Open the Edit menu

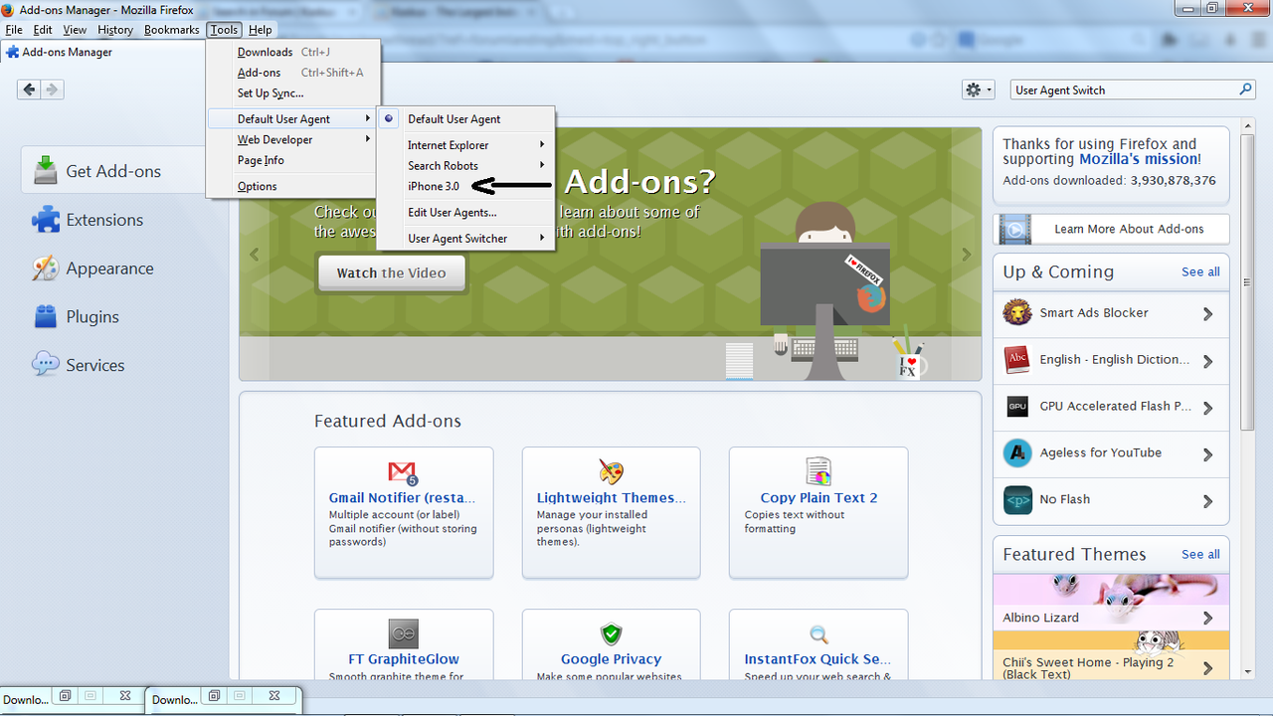(43, 30)
